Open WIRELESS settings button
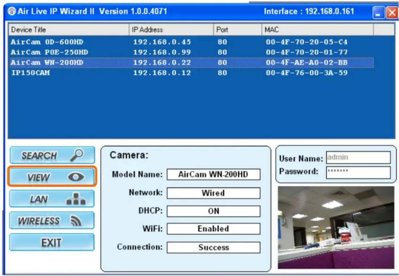This screenshot has height=276, width=399. tap(52, 220)
